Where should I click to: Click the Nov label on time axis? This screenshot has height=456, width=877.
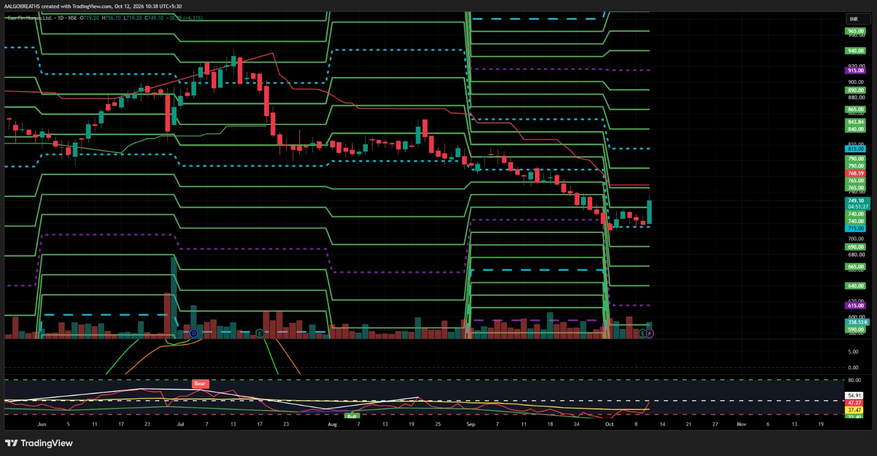click(x=741, y=424)
